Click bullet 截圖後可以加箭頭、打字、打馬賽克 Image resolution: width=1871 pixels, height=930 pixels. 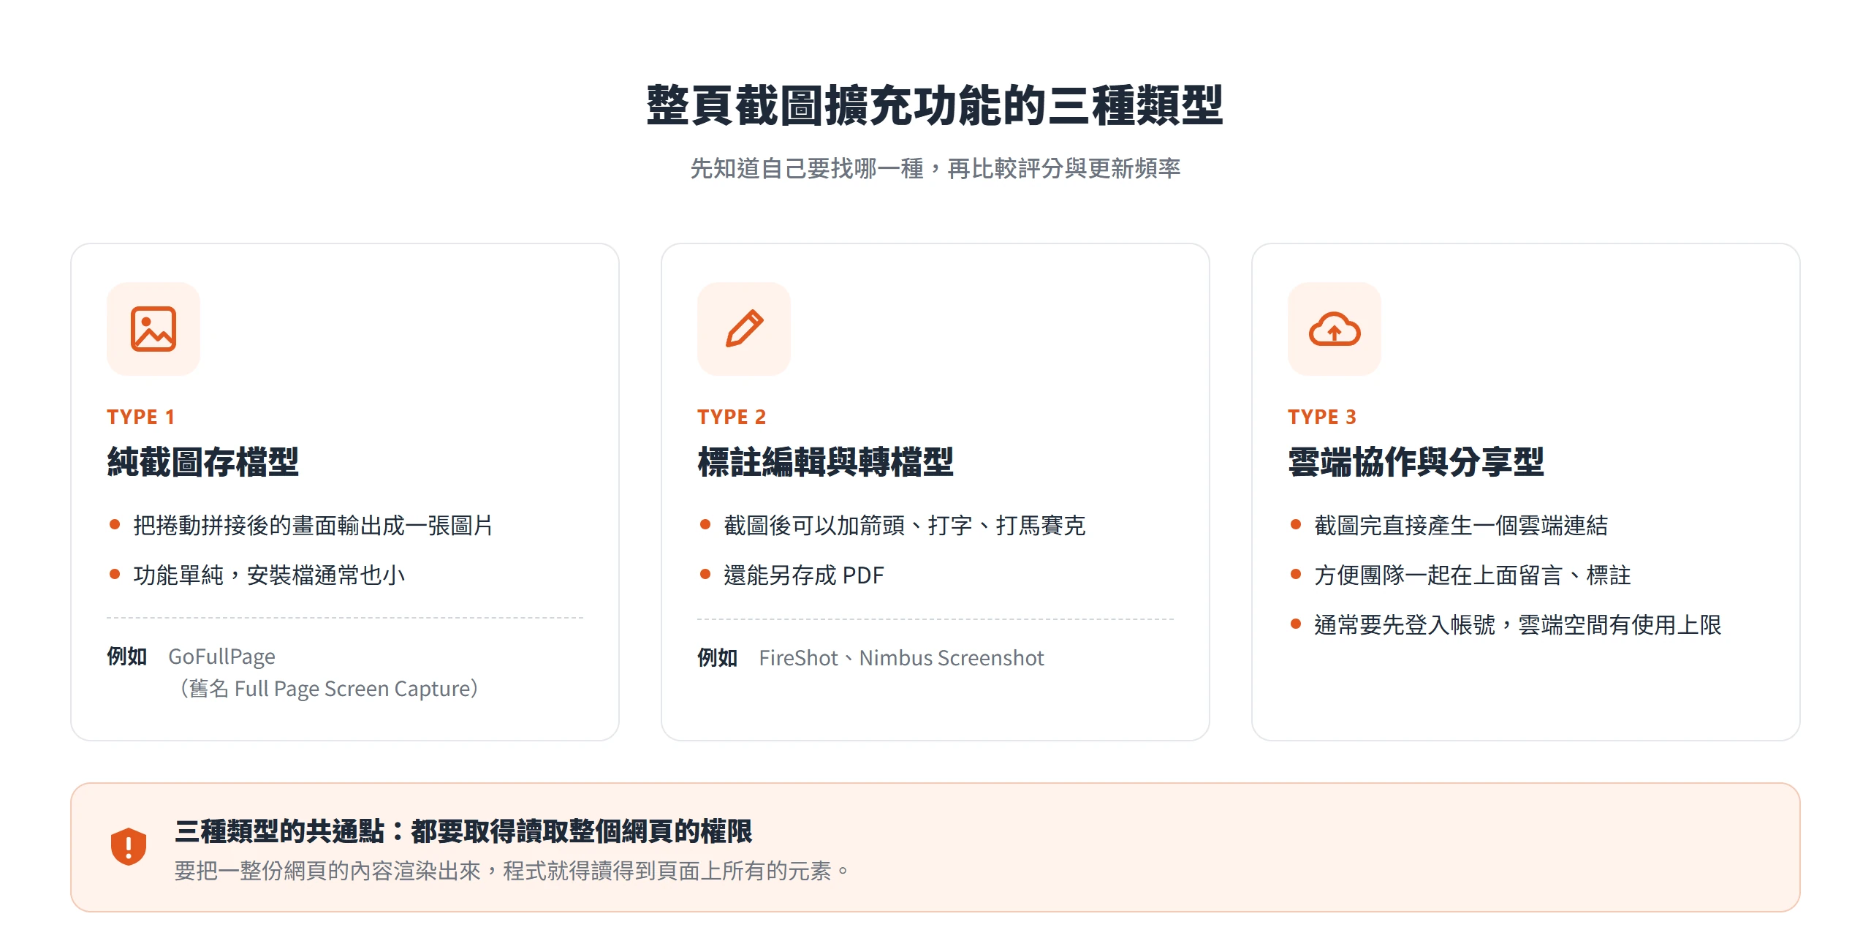point(905,526)
